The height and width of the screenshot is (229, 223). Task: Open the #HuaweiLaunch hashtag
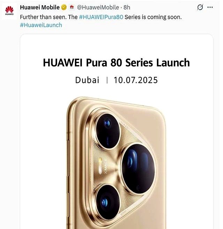[41, 25]
